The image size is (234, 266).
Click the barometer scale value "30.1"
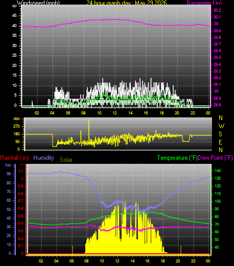[x=217, y=17]
